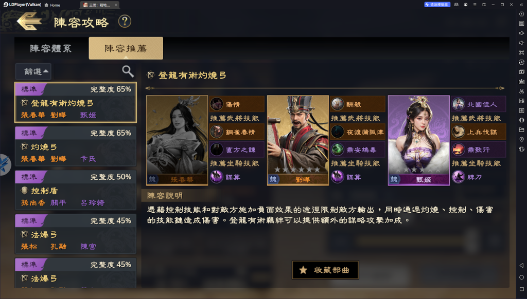
Task: Click the 牌刀 mount skill icon
Action: point(459,177)
